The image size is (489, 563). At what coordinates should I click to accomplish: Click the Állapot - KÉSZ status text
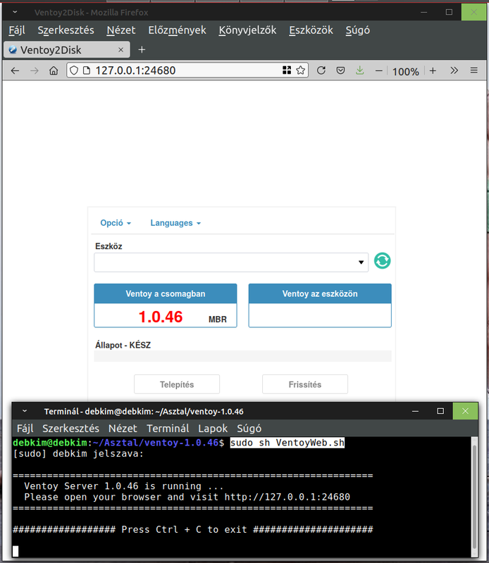coord(123,345)
